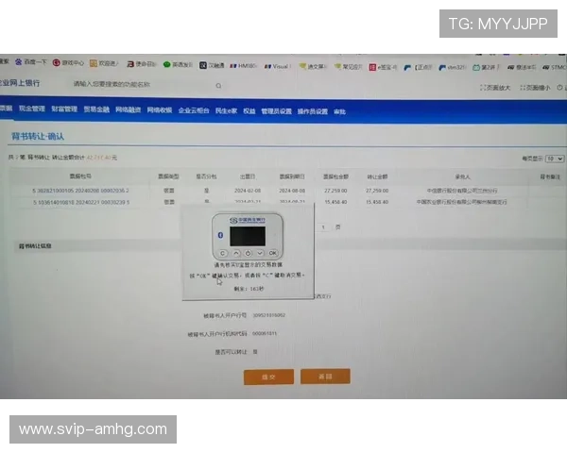The height and width of the screenshot is (453, 567).
Task: Open the per-page display dropdown showing 10
Action: coord(555,159)
